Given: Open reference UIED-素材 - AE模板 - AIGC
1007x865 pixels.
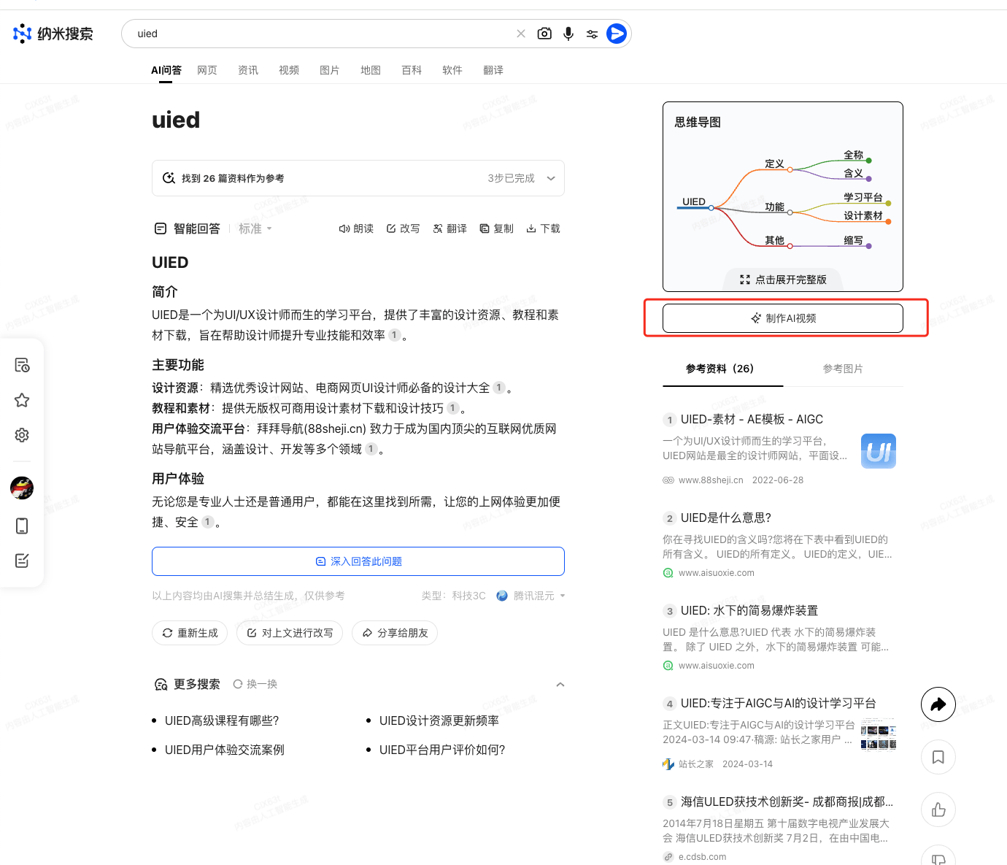Looking at the screenshot, I should [x=752, y=419].
